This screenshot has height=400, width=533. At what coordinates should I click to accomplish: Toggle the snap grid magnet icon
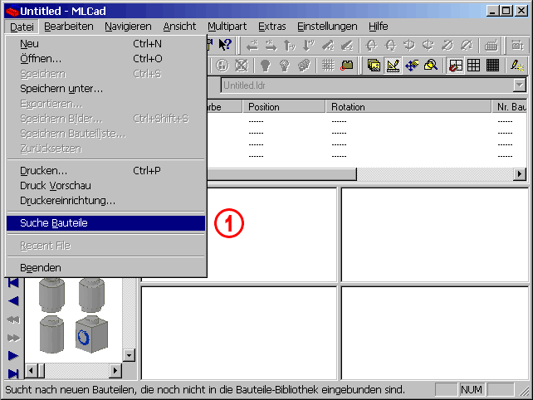pyautogui.click(x=456, y=66)
